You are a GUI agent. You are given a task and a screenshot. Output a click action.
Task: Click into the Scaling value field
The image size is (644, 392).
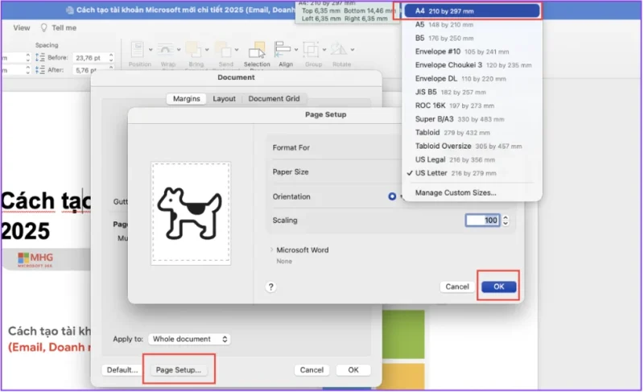point(482,221)
